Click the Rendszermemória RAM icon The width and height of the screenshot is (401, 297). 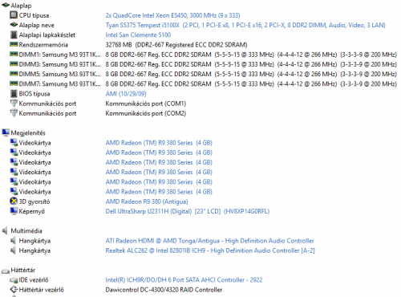[14, 44]
